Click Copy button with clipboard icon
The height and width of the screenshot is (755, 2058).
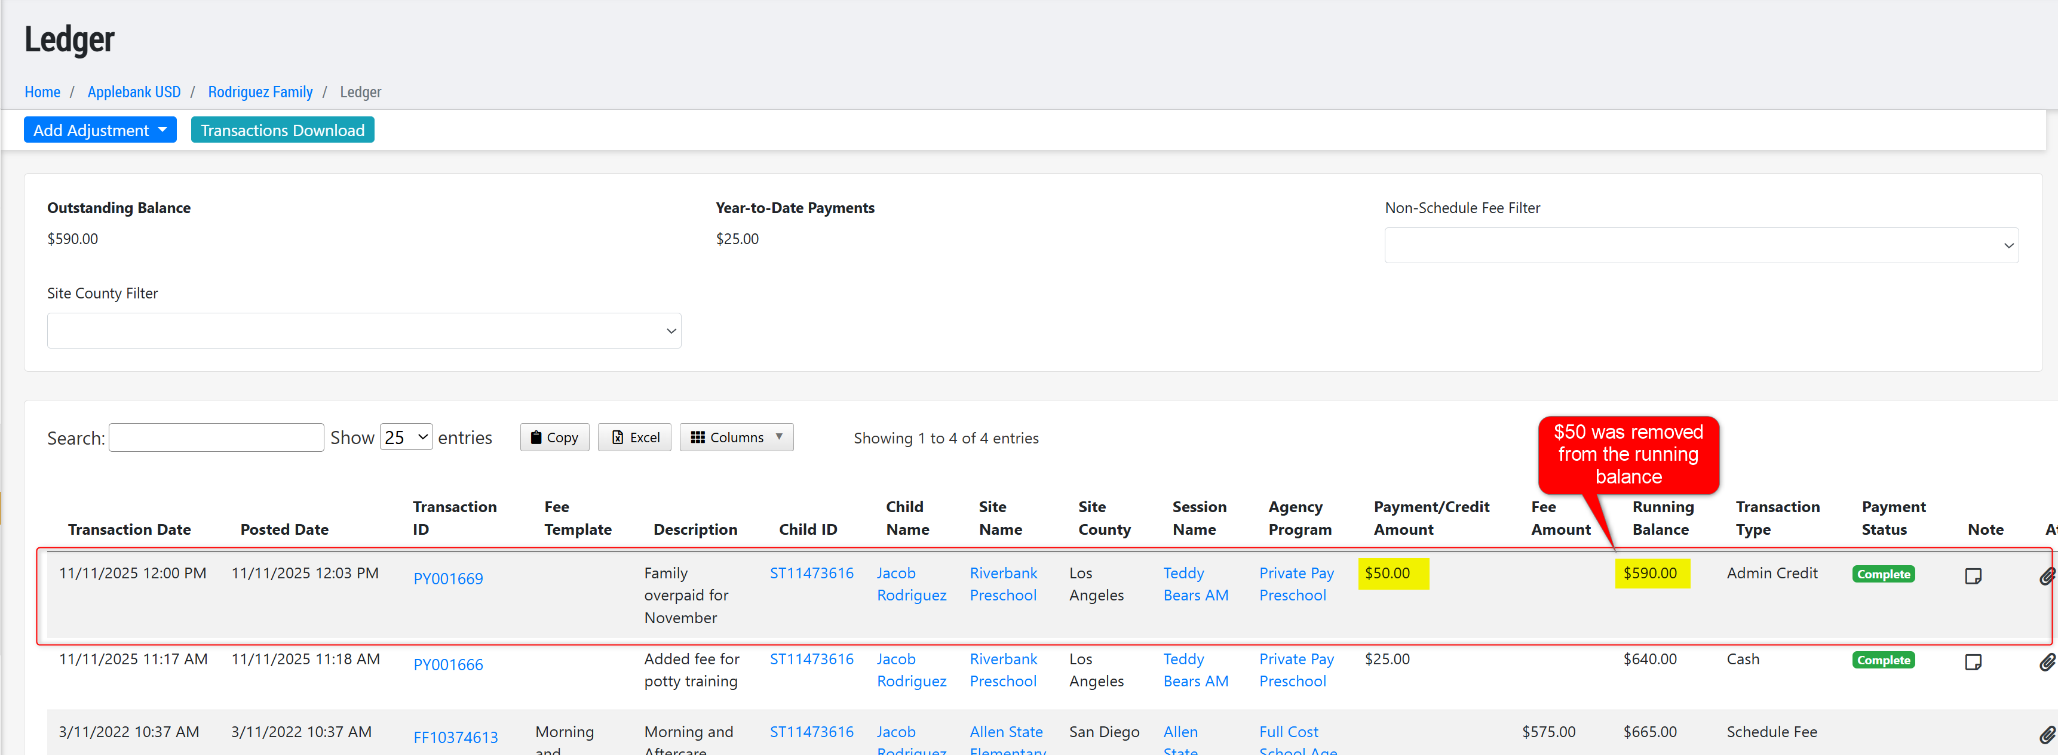click(554, 437)
